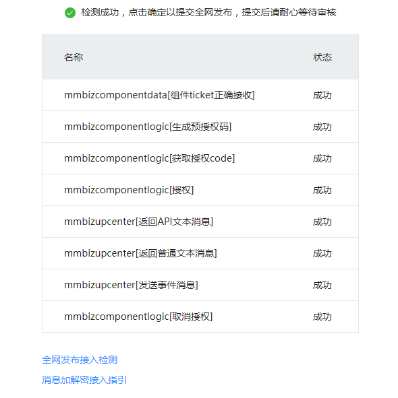Click mmbizcomponentlogic[获取授权code] row name
398x398 pixels.
point(150,158)
